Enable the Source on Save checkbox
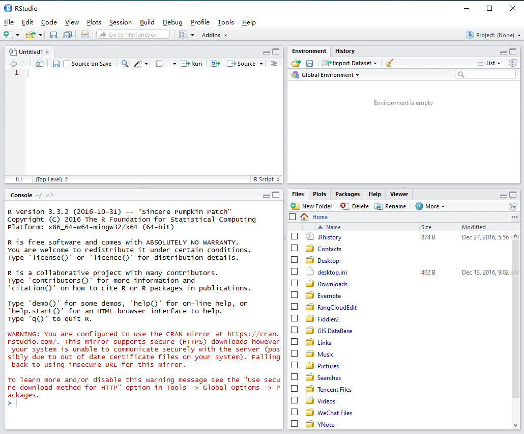Image resolution: width=524 pixels, height=434 pixels. coord(67,64)
